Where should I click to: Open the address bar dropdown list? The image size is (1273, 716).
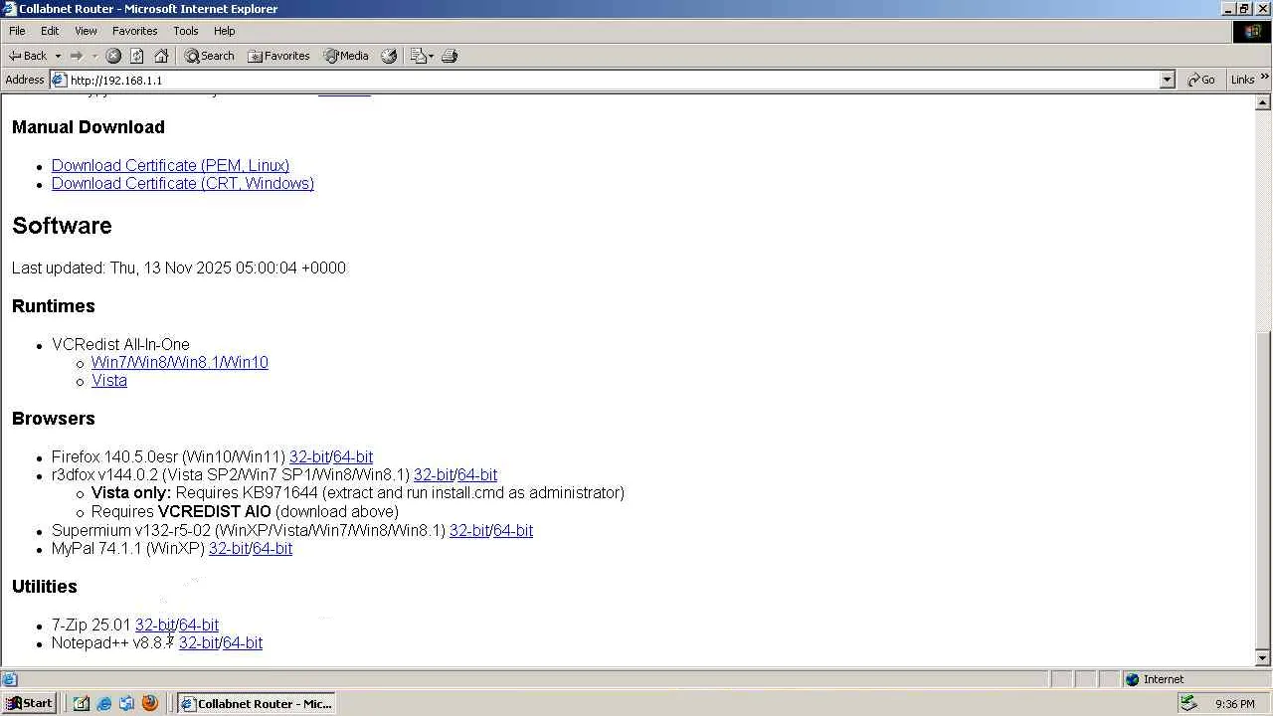(x=1168, y=80)
